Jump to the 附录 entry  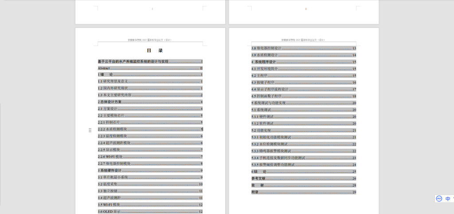pos(255,192)
